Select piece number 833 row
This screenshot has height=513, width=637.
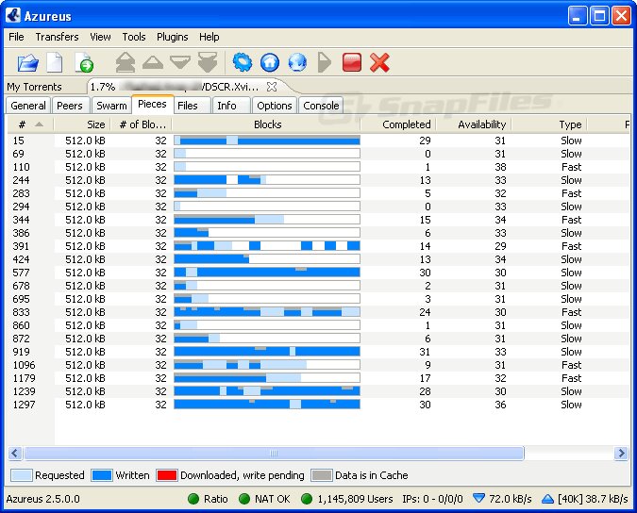319,312
